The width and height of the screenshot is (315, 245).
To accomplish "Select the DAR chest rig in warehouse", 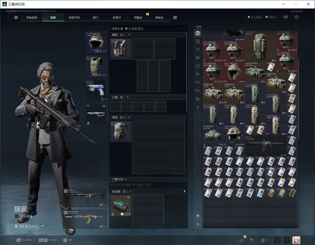I will tap(255, 72).
